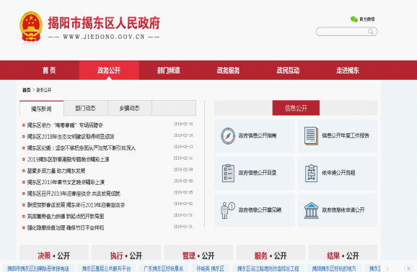
Task: Open the 执行·公开 section card
Action: click(126, 253)
